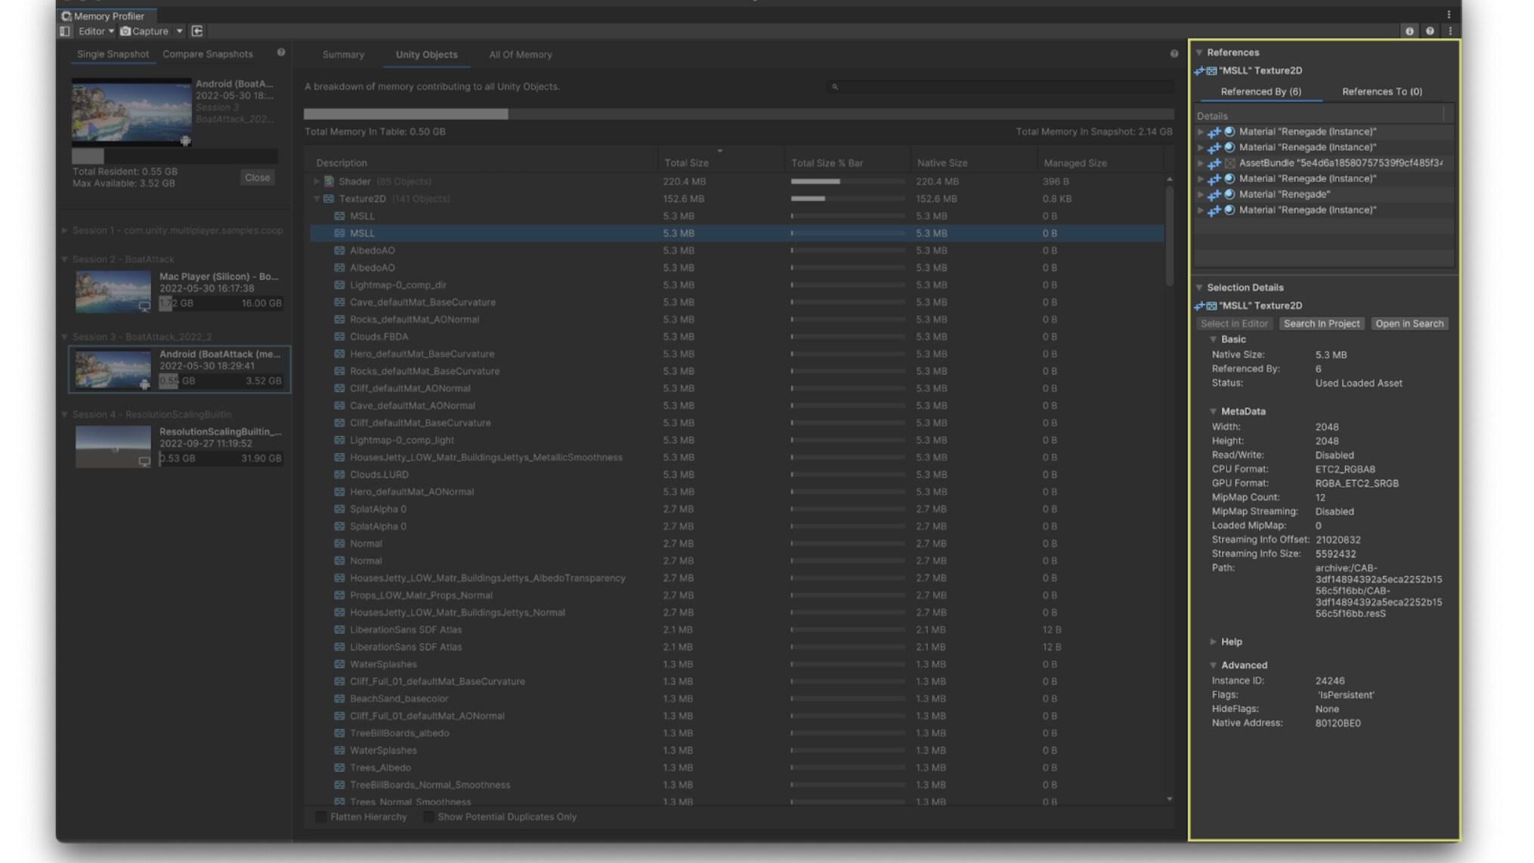
Task: Click the help icon beside Compare Snapshots
Action: (281, 53)
